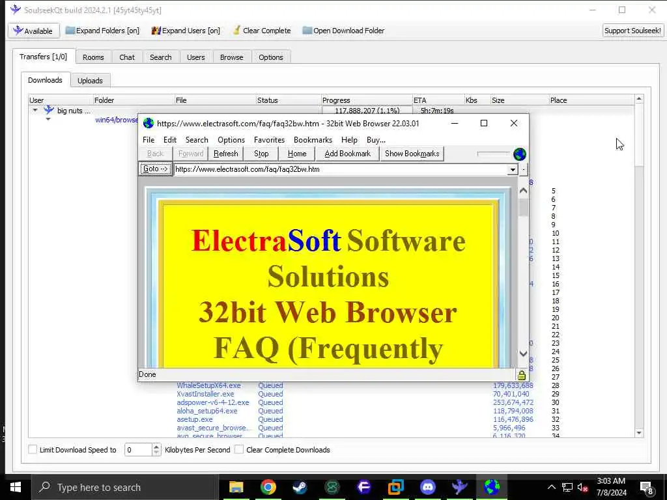This screenshot has width=667, height=500.
Task: Click the Stop button in browser
Action: (261, 154)
